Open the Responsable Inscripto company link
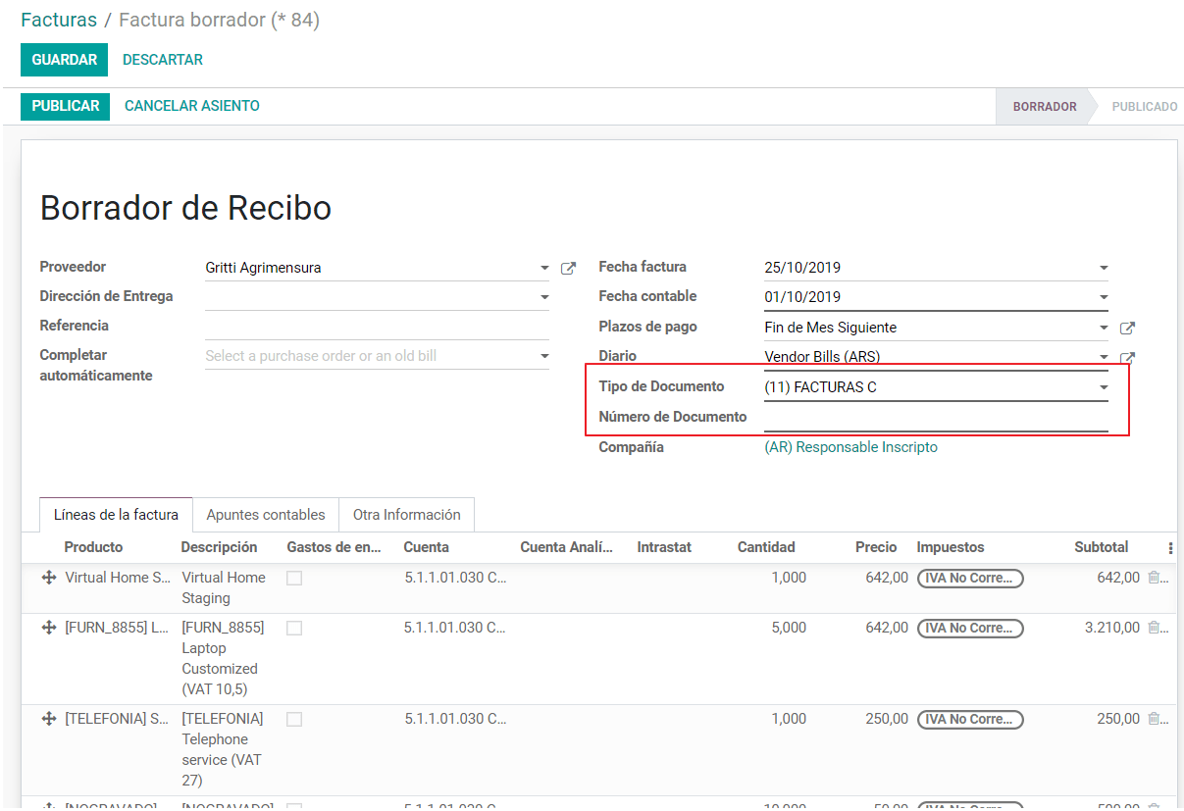This screenshot has height=811, width=1184. 850,447
